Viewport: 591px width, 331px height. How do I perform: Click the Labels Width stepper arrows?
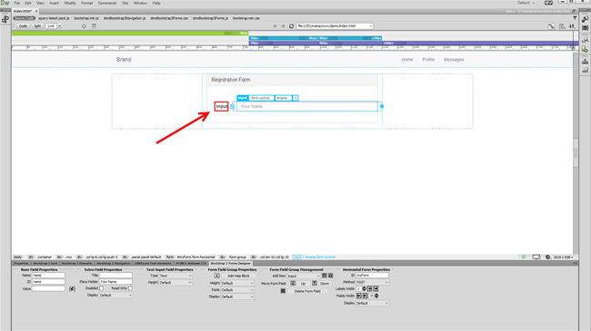pos(364,289)
